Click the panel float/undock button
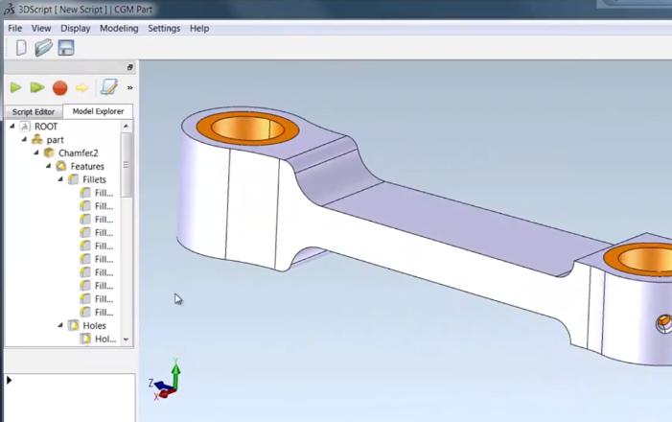Image resolution: width=672 pixels, height=422 pixels. click(129, 67)
